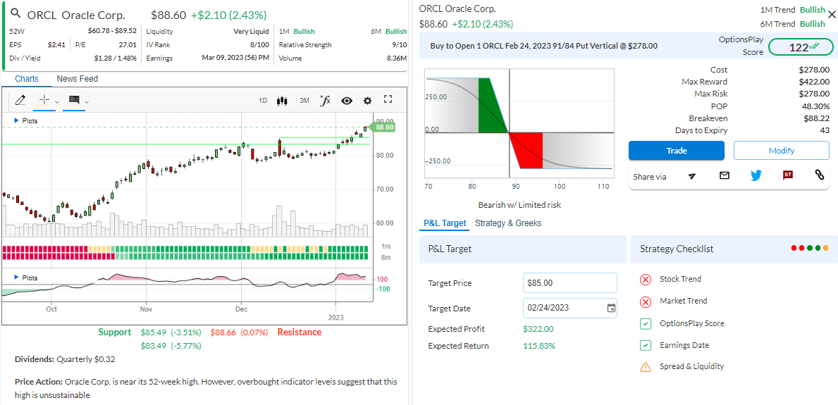This screenshot has height=405, width=838.
Task: Expand the annotation tool dropdown arrow
Action: [x=87, y=101]
